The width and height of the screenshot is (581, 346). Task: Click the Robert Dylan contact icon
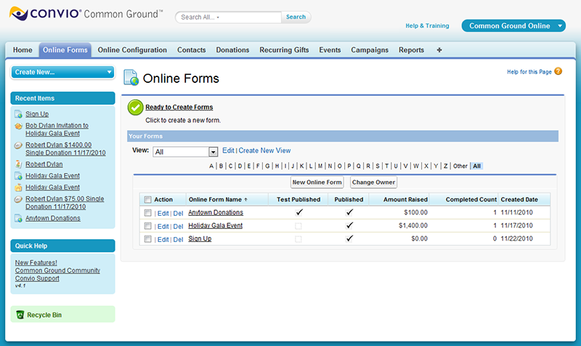tap(18, 164)
